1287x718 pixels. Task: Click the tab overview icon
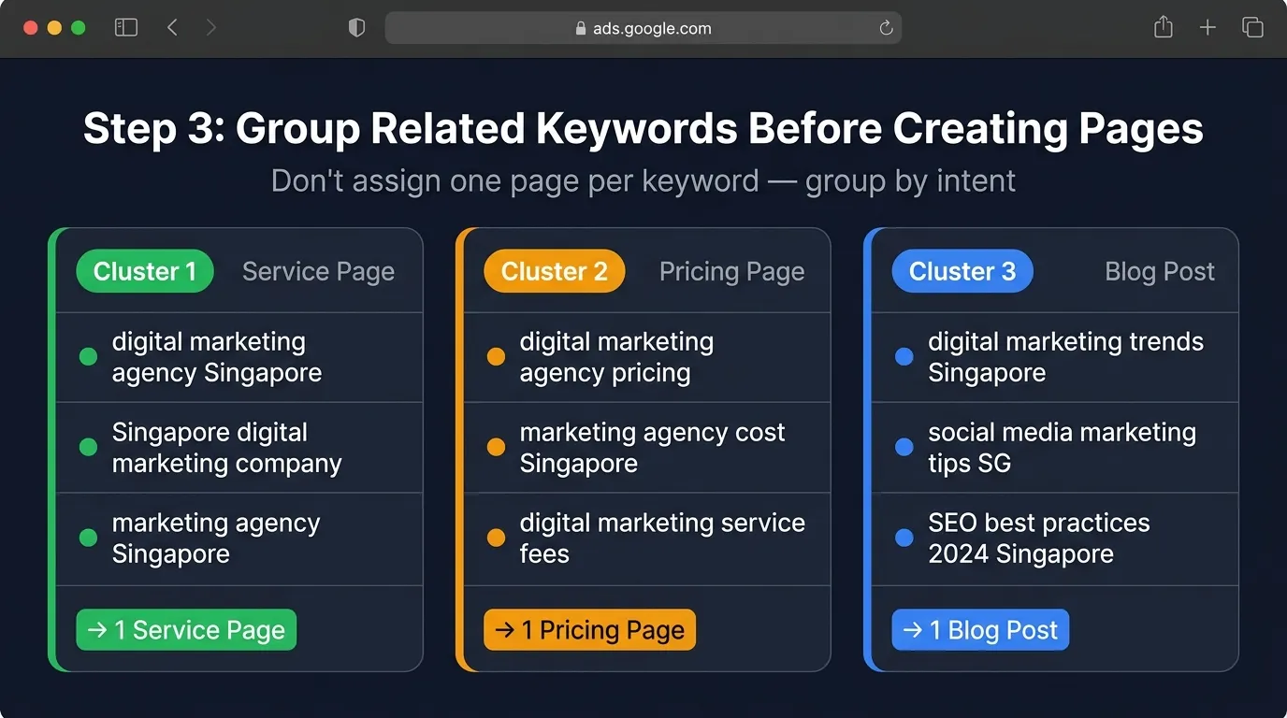[1252, 27]
